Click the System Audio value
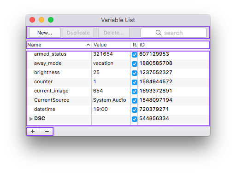Image resolution: width=236 pixels, height=173 pixels. [110, 100]
